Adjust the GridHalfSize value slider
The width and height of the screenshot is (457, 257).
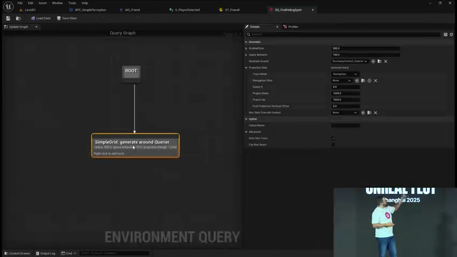365,48
